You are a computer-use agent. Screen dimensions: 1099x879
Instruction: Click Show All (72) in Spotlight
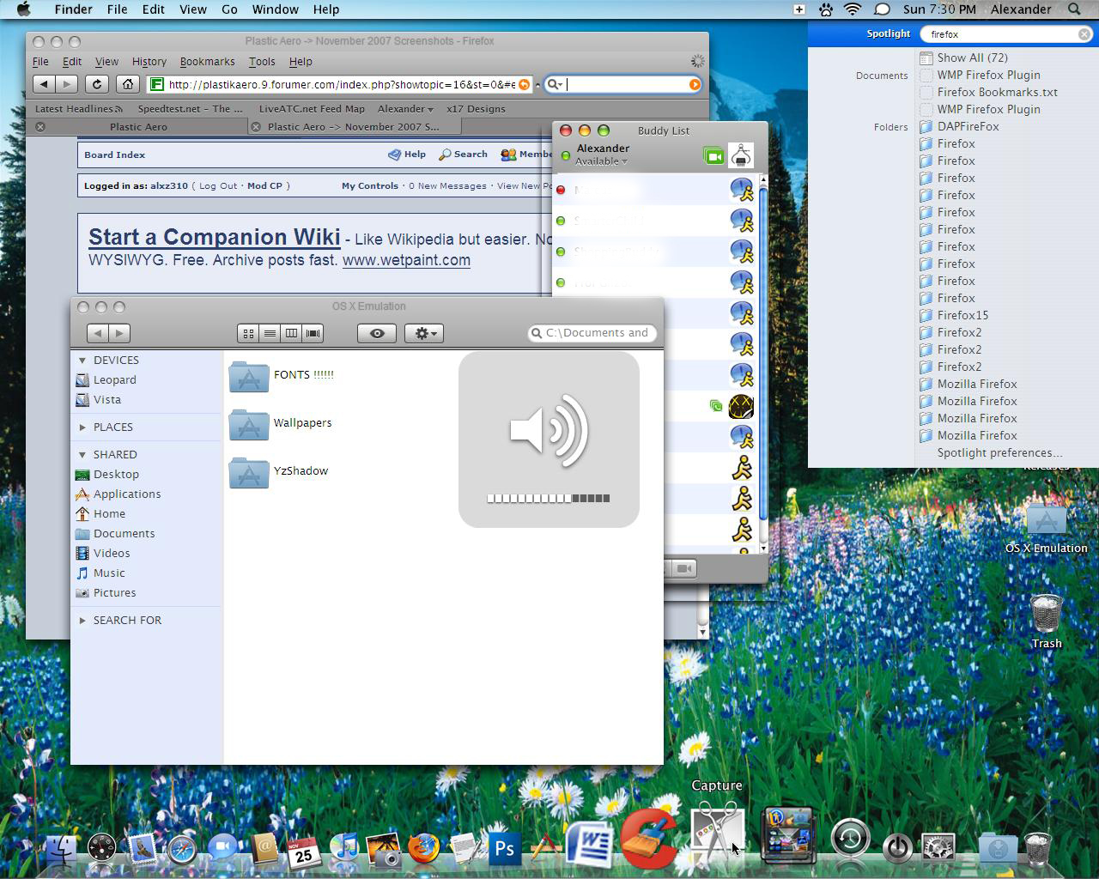point(972,58)
